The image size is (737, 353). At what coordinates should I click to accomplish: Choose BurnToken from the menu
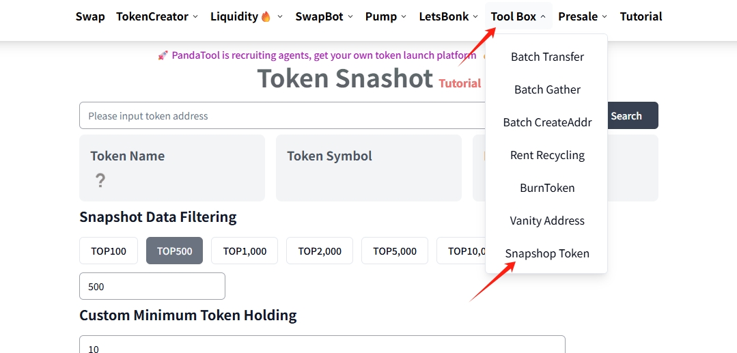coord(547,188)
